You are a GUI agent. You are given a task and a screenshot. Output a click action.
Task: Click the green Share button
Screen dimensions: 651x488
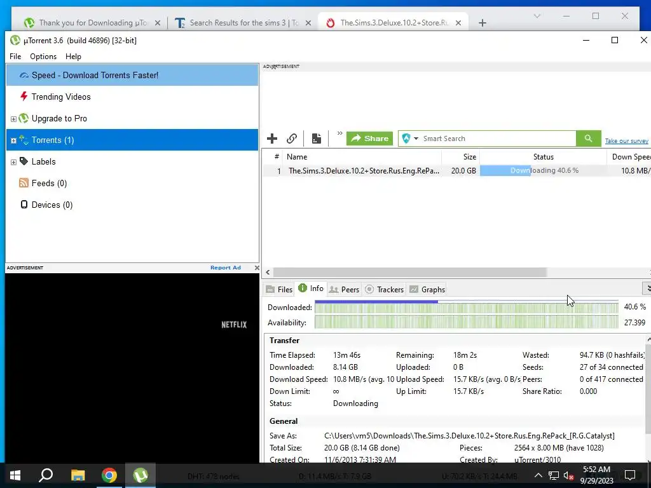369,139
